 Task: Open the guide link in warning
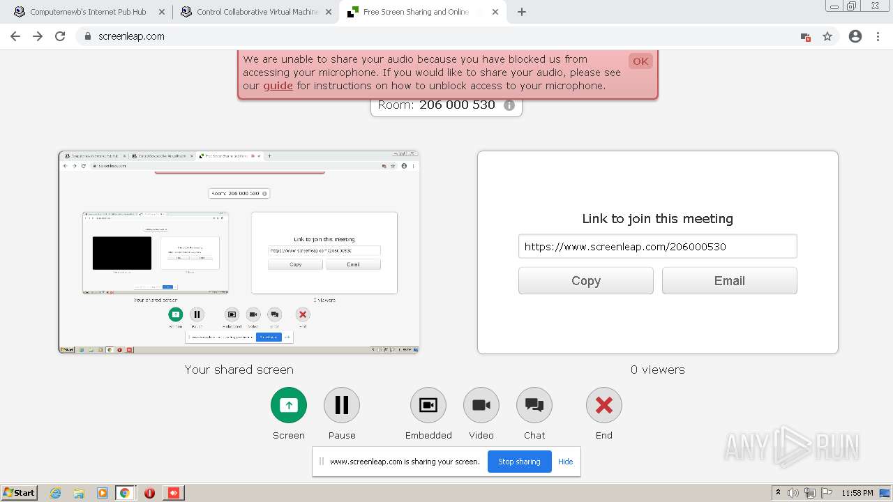point(278,86)
